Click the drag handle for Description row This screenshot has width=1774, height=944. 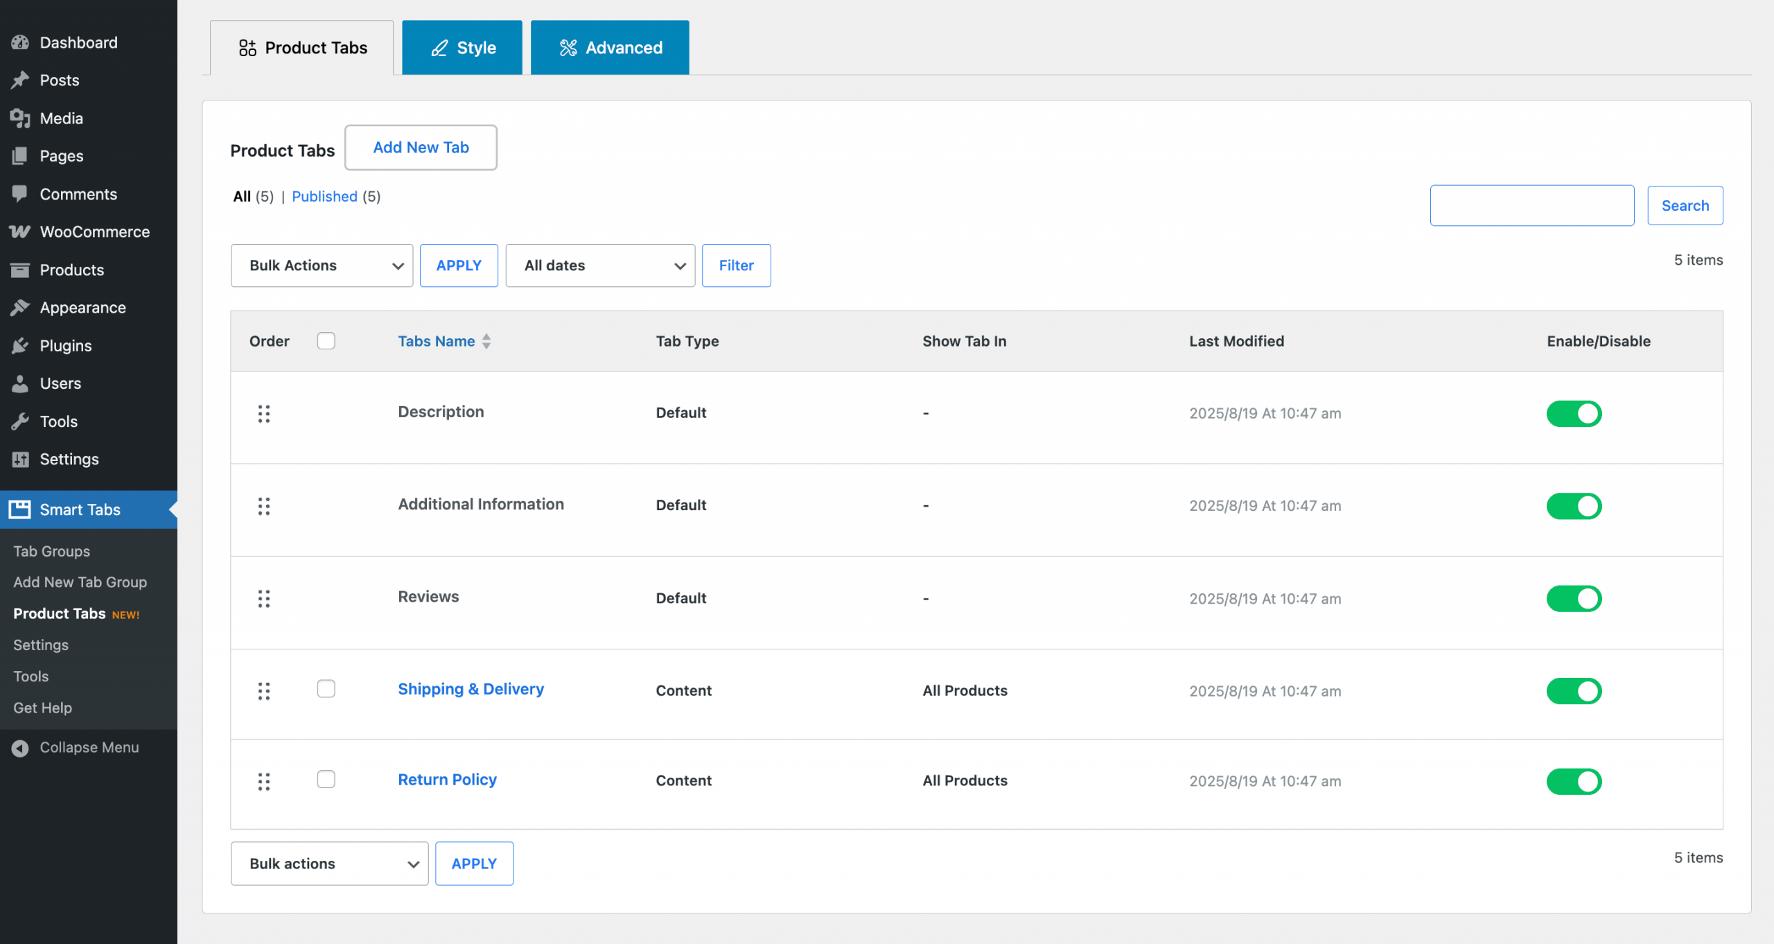pyautogui.click(x=264, y=414)
